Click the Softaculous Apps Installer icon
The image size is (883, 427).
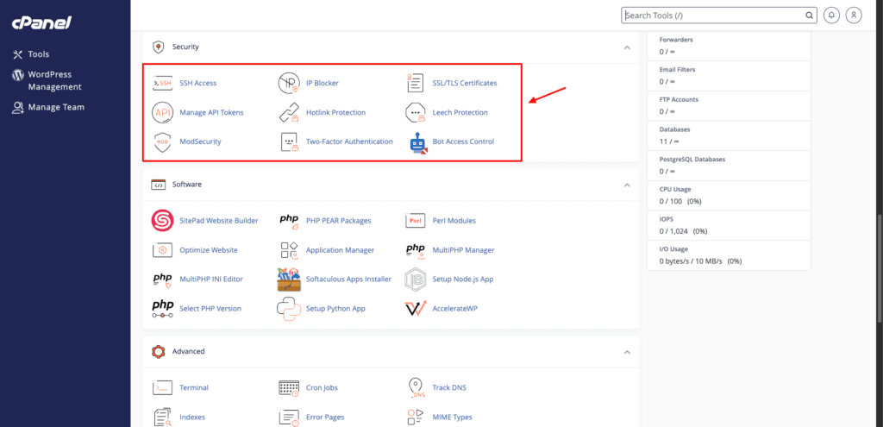point(289,279)
